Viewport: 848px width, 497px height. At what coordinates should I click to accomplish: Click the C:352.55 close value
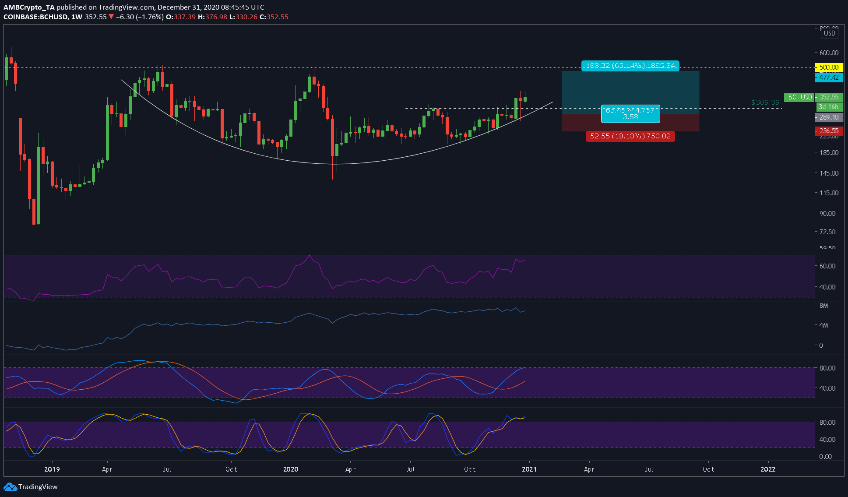click(x=274, y=17)
